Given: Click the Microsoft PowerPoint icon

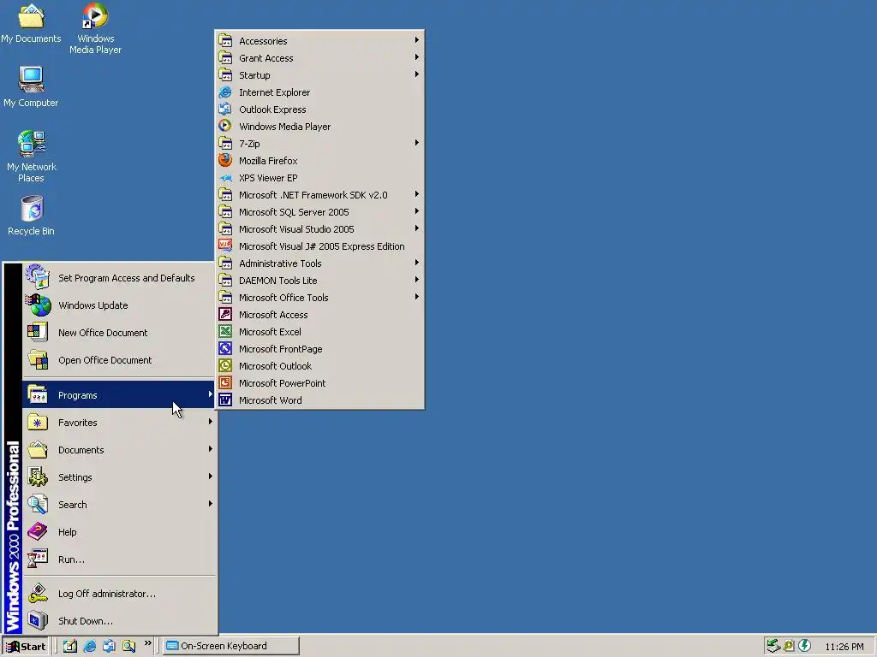Looking at the screenshot, I should (225, 382).
